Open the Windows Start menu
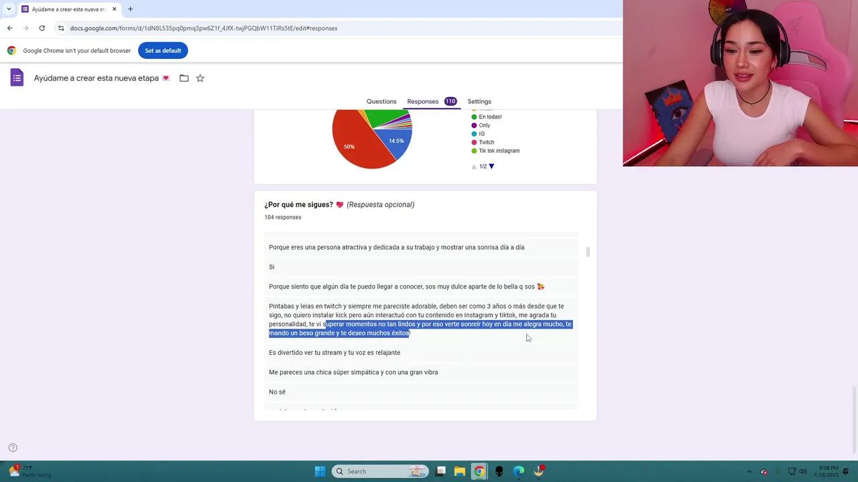 (320, 471)
